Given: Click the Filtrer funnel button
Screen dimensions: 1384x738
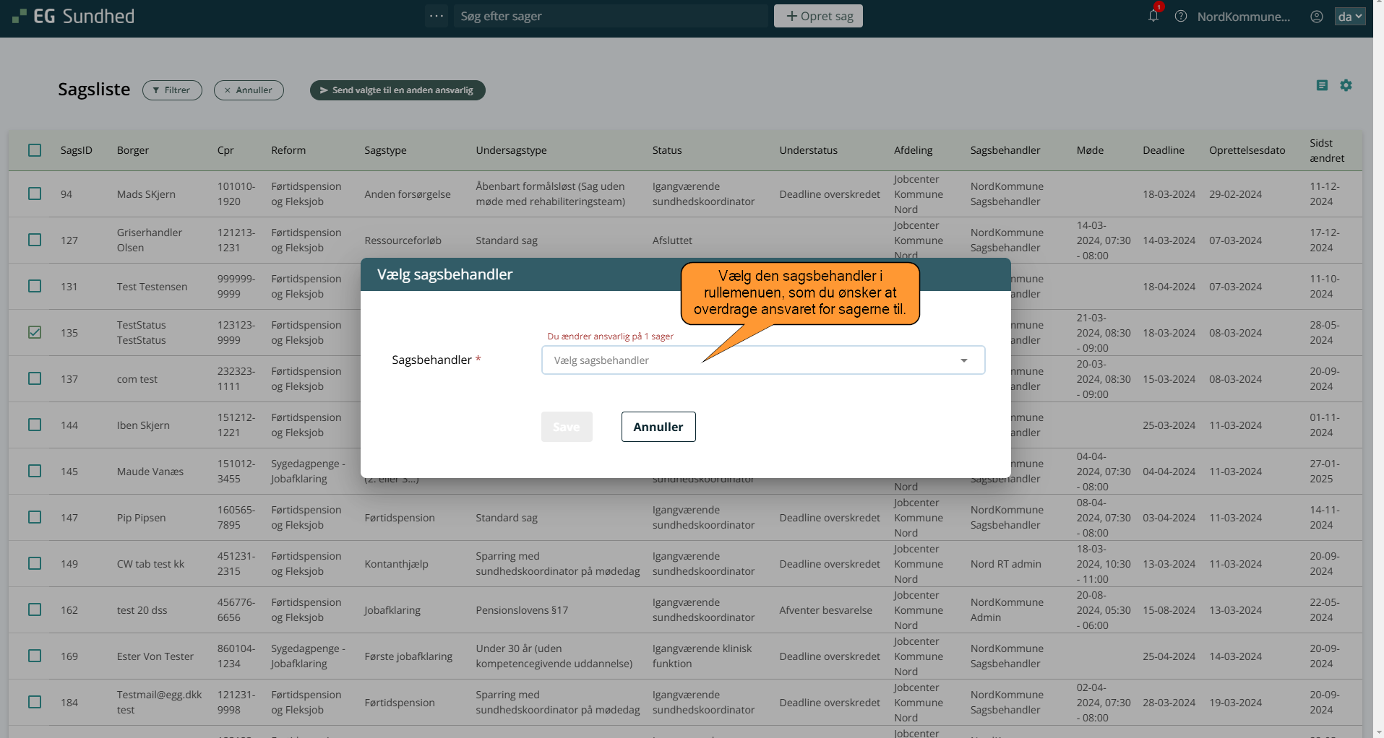Looking at the screenshot, I should pos(172,90).
